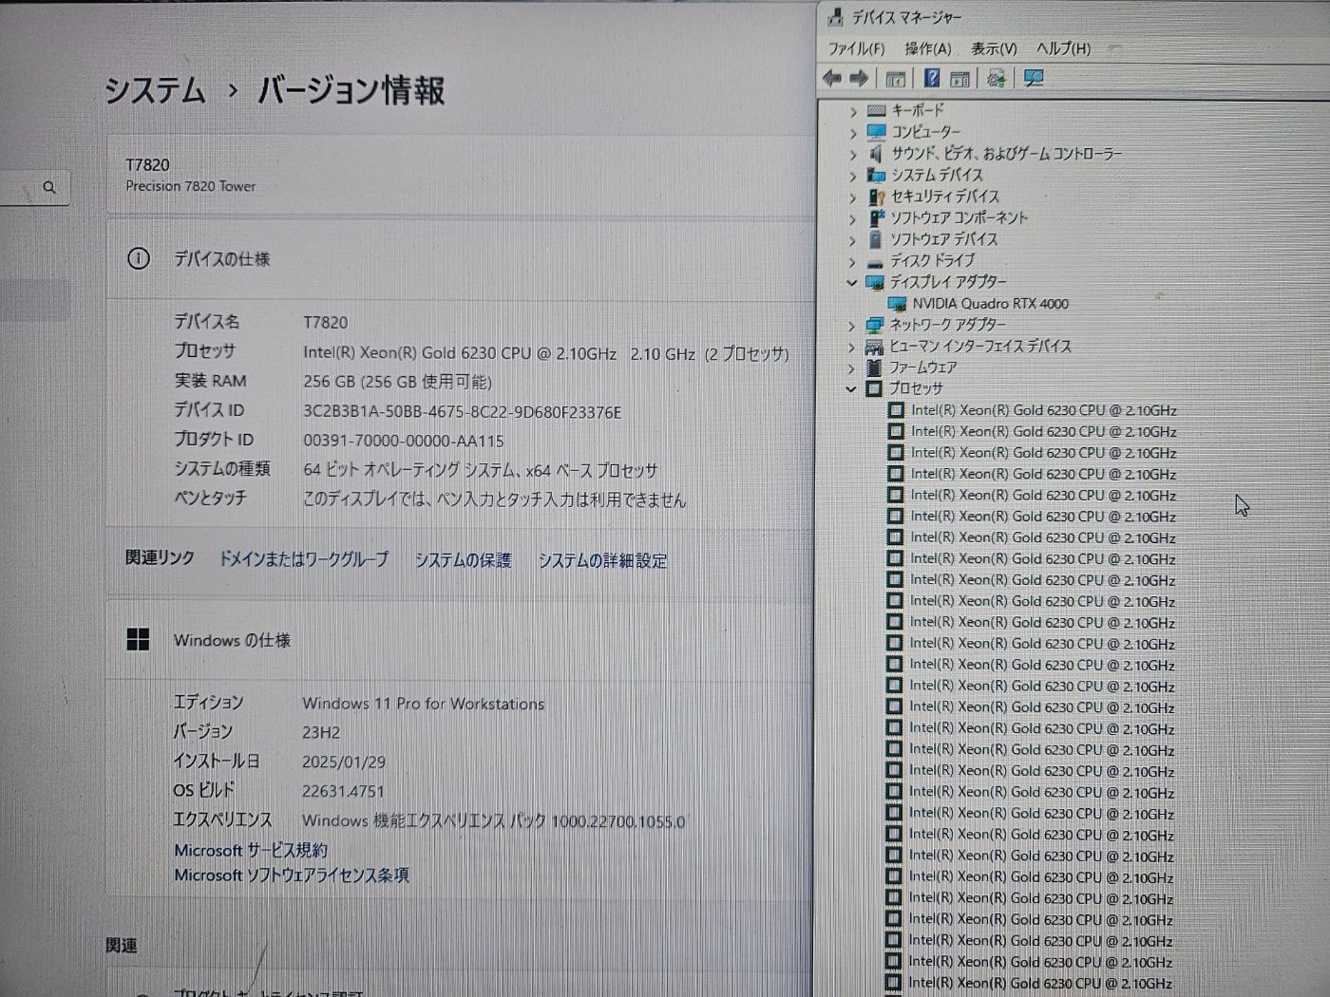
Task: Select the ヒューマン インターフェイス デバイス label
Action: pos(979,347)
